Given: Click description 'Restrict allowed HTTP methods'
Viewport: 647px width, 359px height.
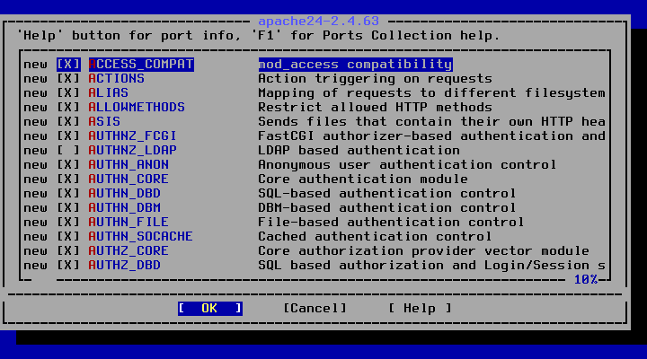Looking at the screenshot, I should click(376, 108).
